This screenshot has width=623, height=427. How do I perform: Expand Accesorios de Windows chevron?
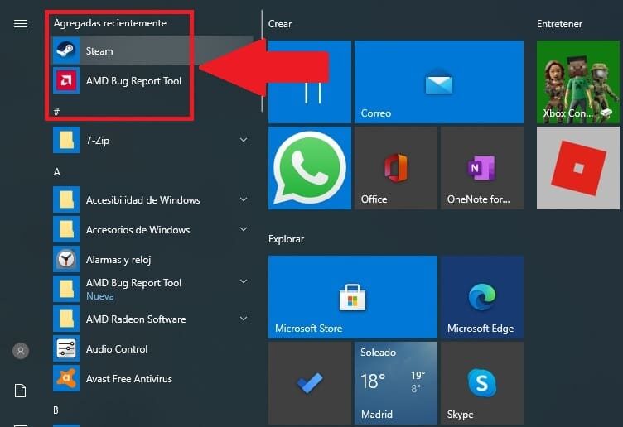[x=244, y=229]
